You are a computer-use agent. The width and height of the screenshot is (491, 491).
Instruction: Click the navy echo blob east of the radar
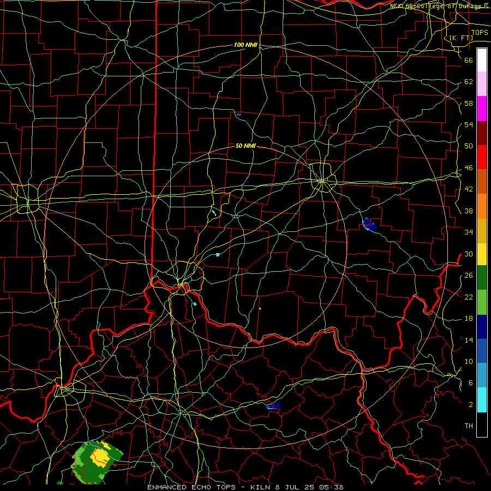[x=369, y=224]
